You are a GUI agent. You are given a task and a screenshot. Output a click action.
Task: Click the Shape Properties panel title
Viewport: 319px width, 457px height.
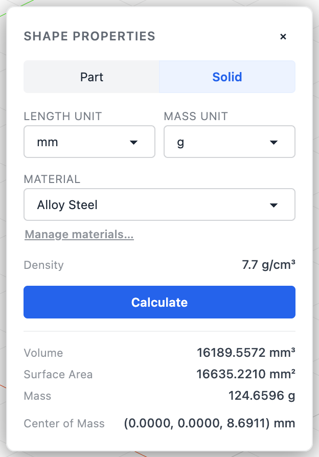coord(89,36)
